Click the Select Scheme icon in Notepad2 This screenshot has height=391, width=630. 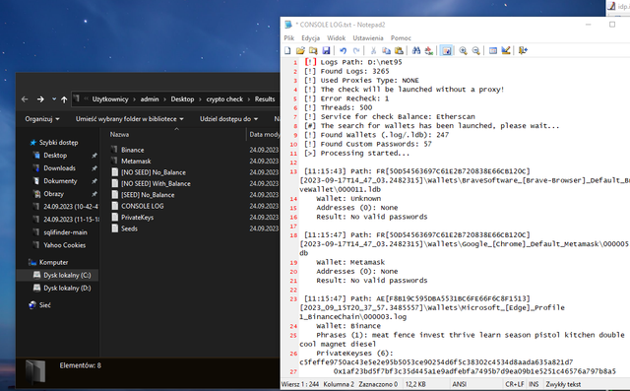click(493, 50)
